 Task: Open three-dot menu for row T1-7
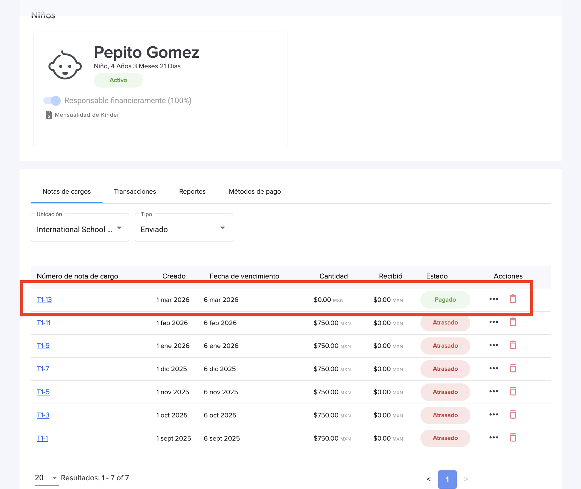point(493,368)
